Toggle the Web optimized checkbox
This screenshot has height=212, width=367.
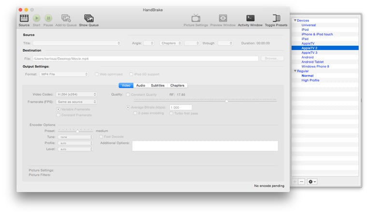tap(97, 74)
